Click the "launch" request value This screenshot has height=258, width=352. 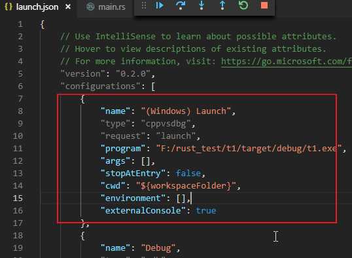[176, 136]
